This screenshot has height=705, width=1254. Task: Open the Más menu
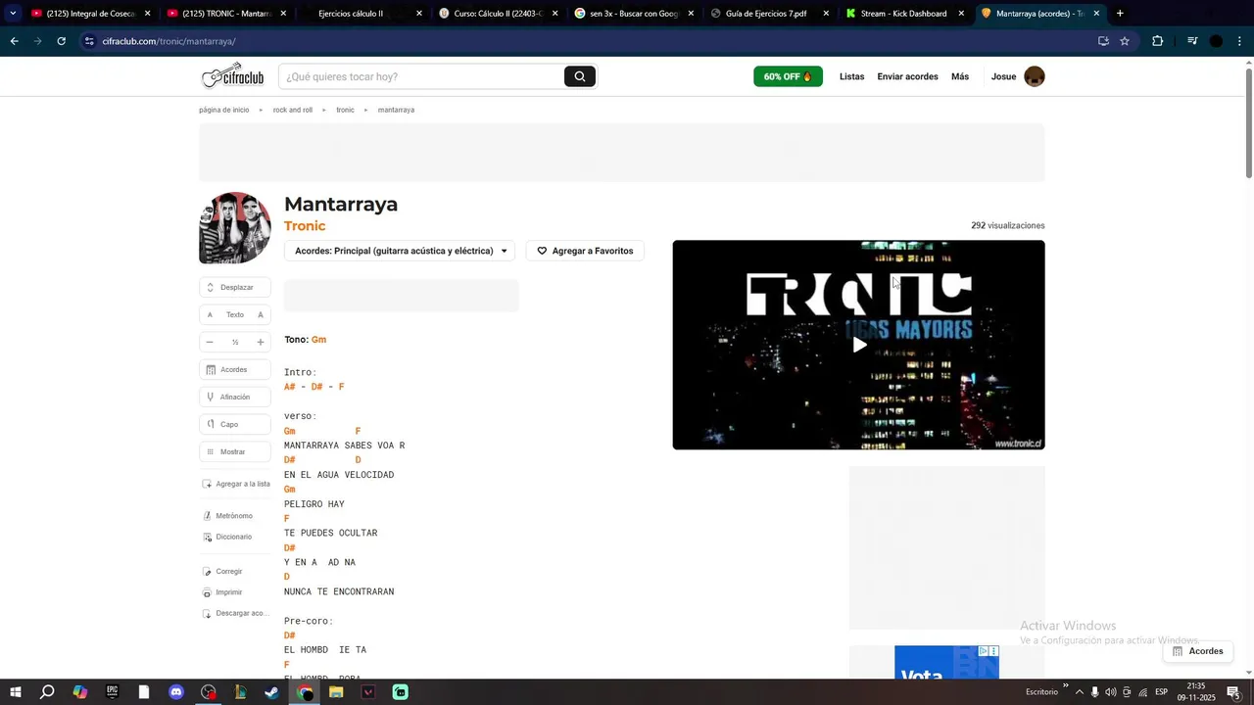(x=960, y=76)
